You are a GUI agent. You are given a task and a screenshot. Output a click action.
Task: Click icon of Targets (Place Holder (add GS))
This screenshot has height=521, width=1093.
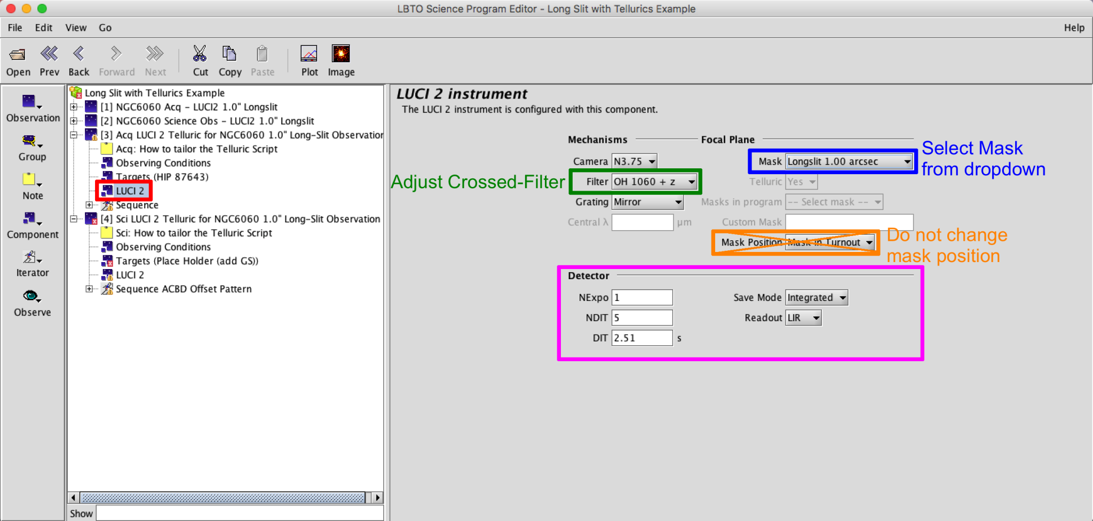(107, 260)
